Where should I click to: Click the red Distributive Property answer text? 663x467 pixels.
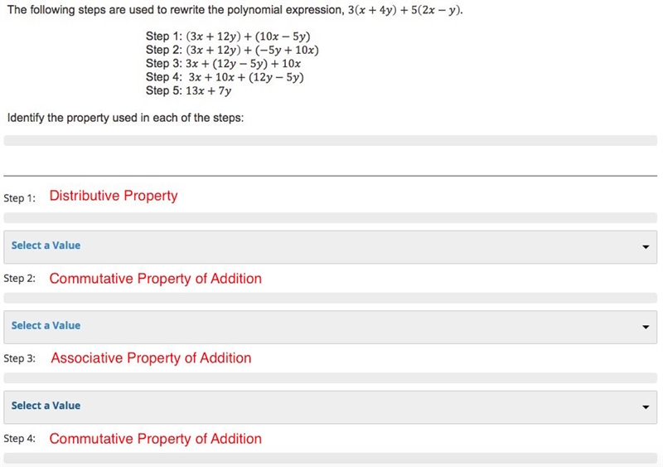114,196
